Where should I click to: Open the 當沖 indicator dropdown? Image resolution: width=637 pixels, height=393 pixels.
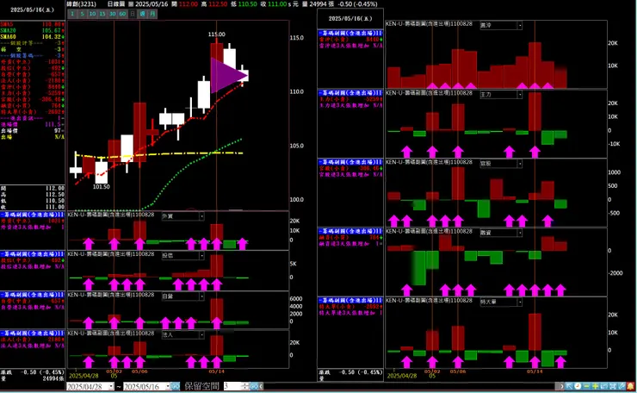click(520, 25)
